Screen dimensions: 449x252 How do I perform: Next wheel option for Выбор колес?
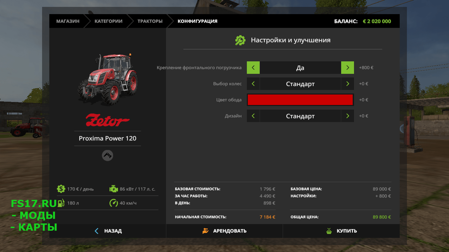pyautogui.click(x=347, y=84)
